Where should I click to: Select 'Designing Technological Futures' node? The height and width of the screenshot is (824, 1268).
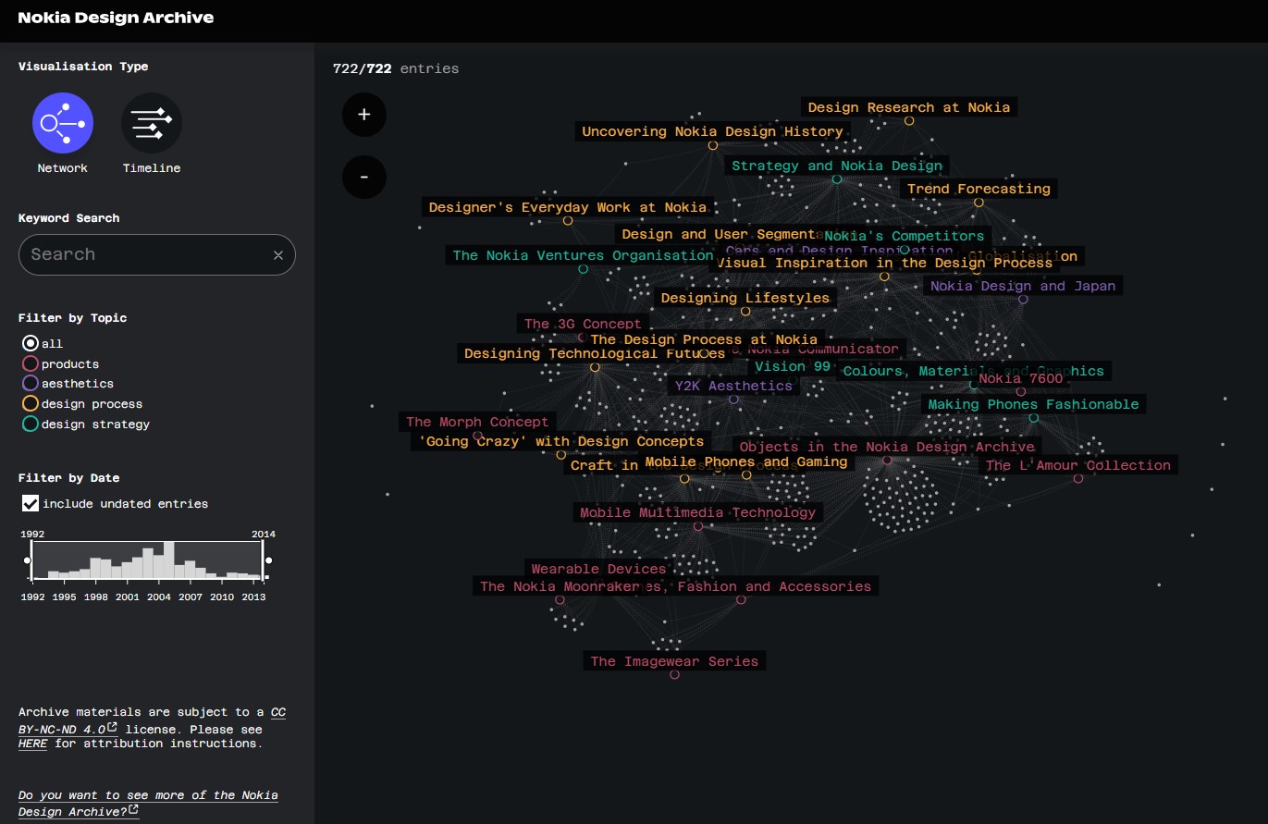[595, 353]
